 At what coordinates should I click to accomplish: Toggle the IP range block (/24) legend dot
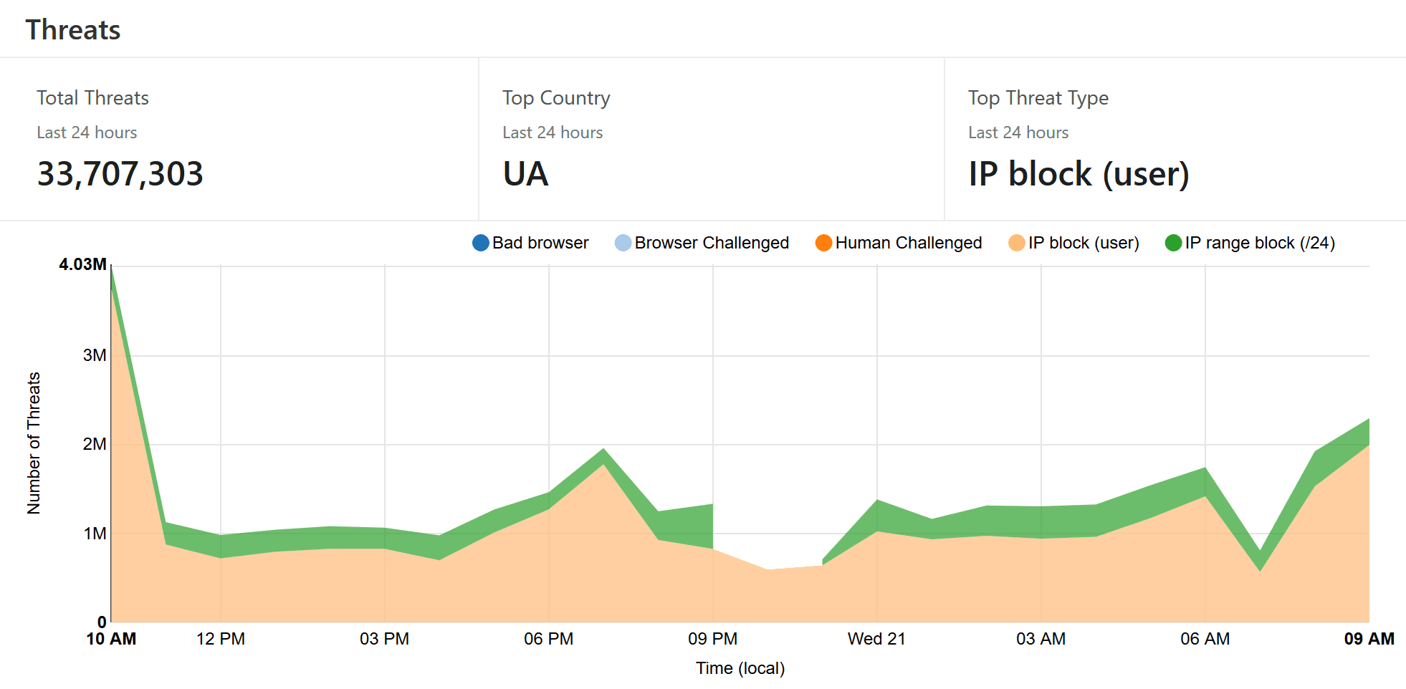click(x=1174, y=243)
